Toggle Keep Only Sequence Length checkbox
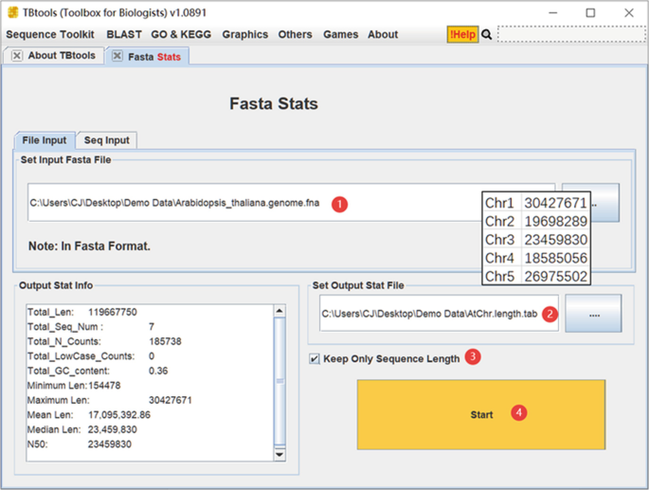The height and width of the screenshot is (490, 649). pyautogui.click(x=315, y=359)
